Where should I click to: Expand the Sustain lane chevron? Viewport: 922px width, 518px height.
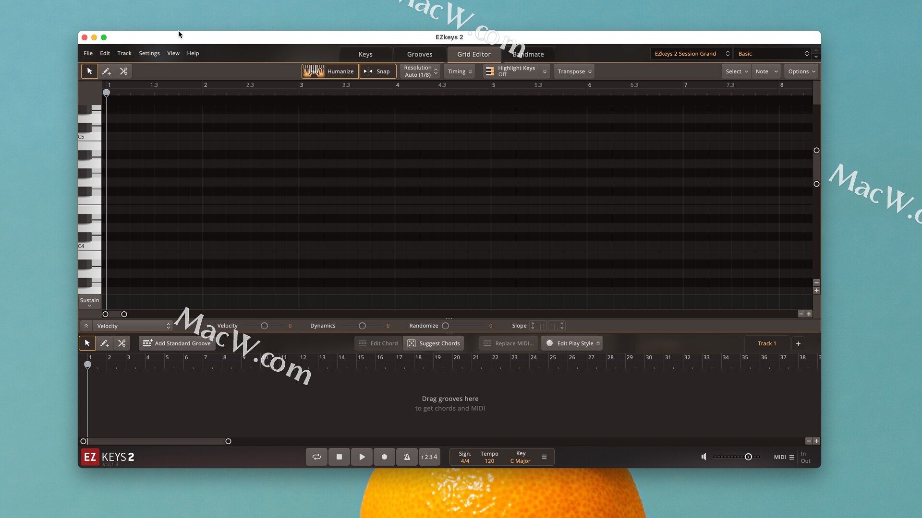click(x=89, y=306)
